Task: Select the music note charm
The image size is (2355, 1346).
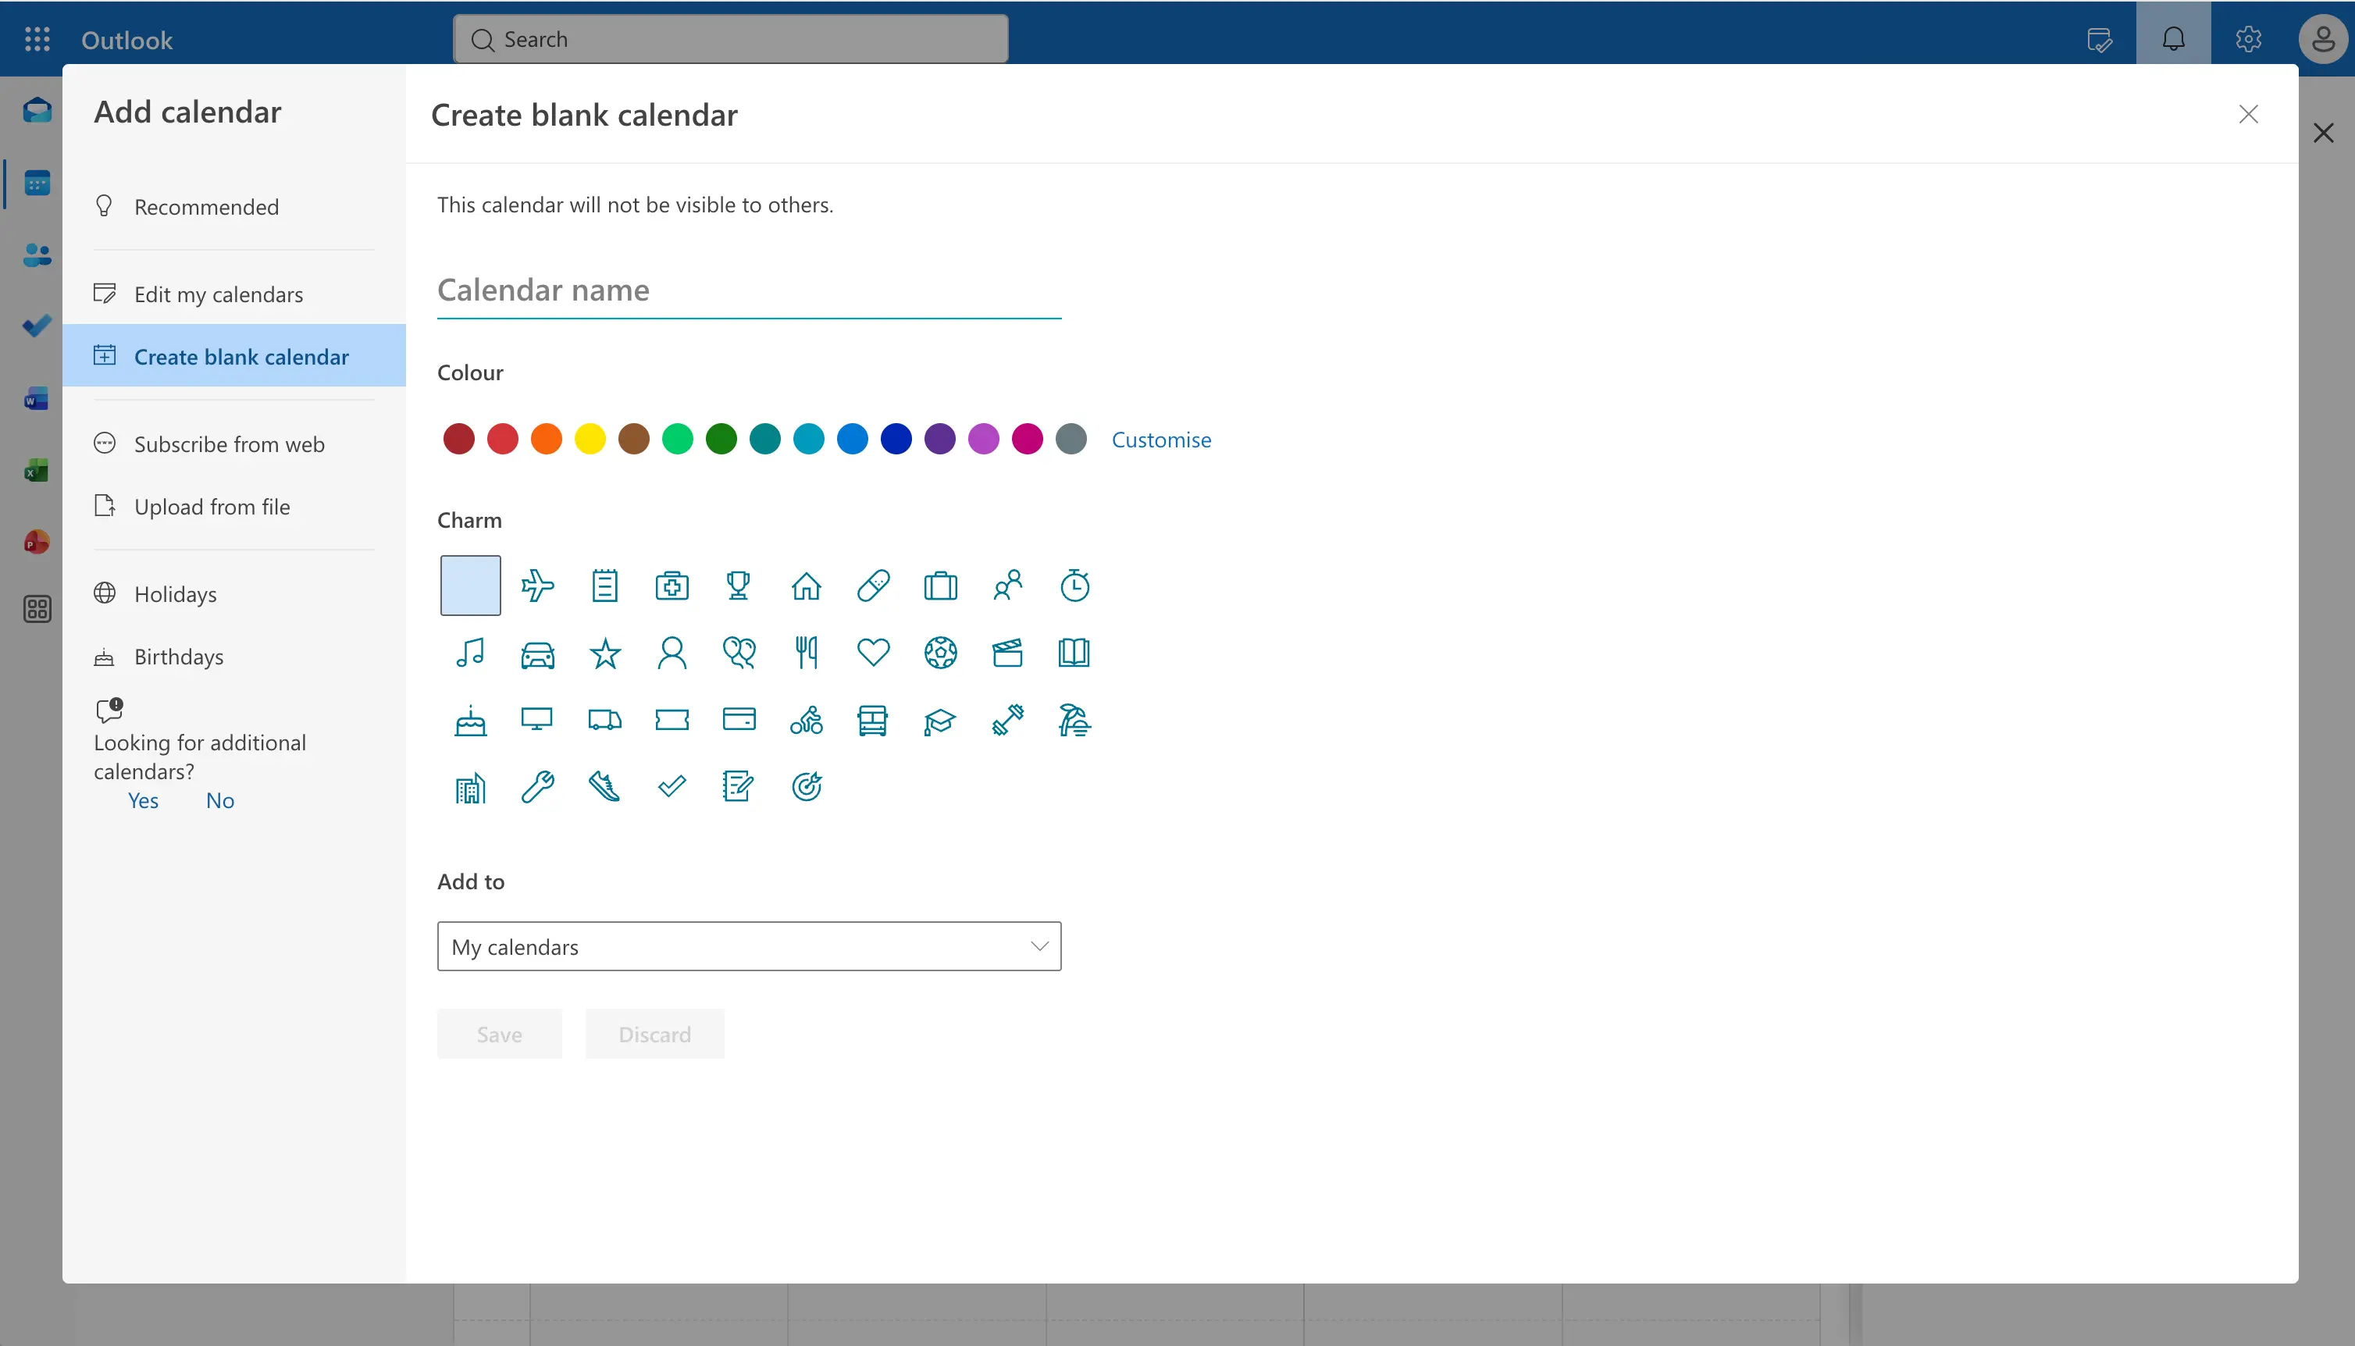Action: 470,653
